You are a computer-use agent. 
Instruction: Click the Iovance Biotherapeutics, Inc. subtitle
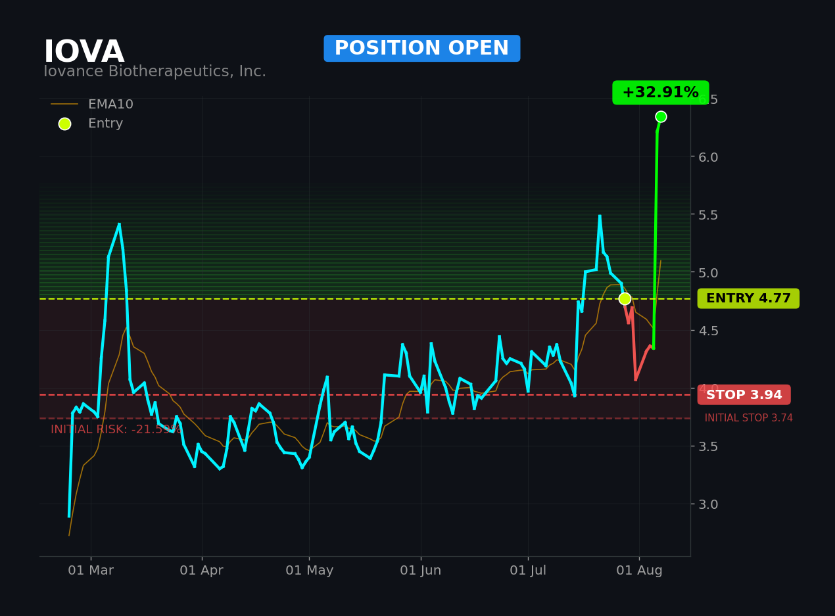[155, 72]
